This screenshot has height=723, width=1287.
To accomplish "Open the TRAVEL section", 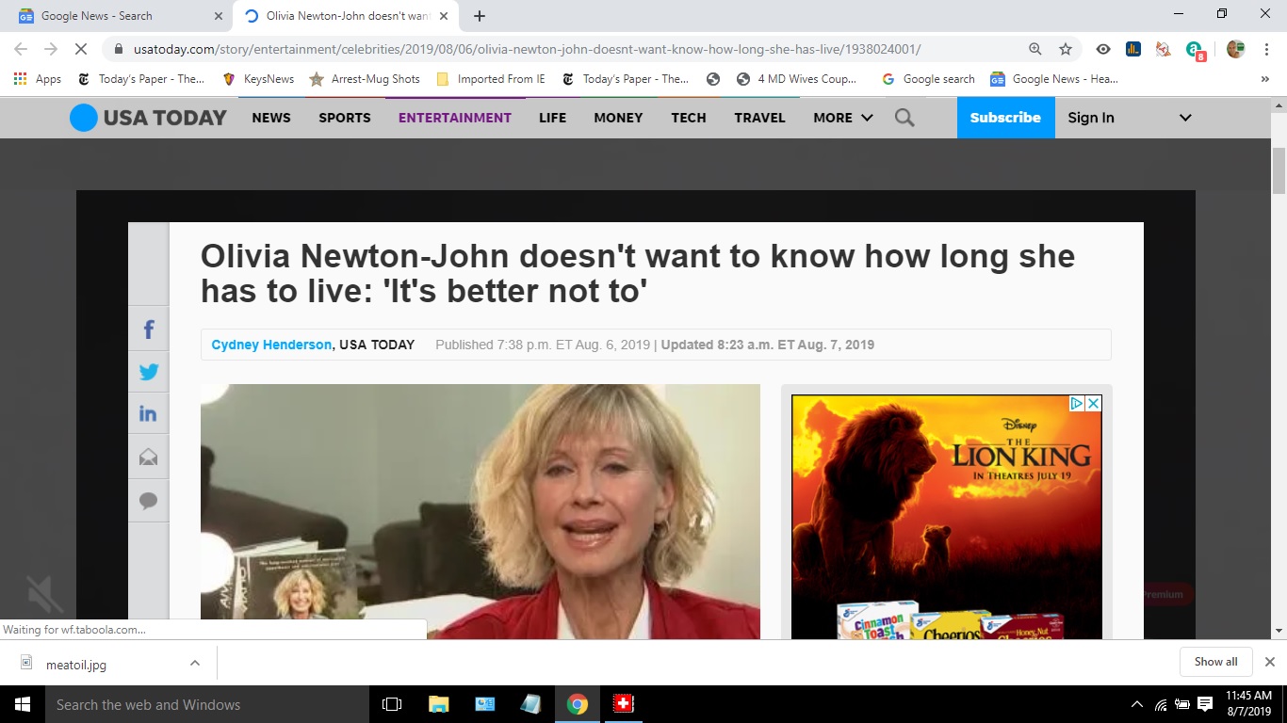I will (760, 118).
